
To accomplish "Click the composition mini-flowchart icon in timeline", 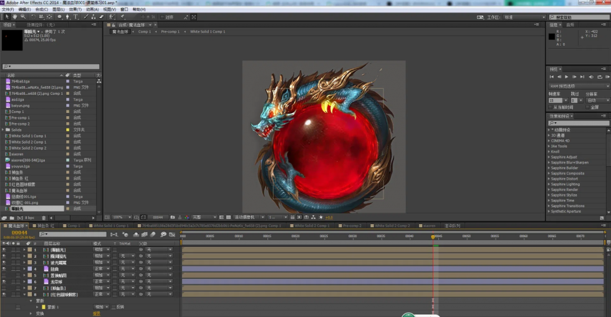I will [x=113, y=235].
